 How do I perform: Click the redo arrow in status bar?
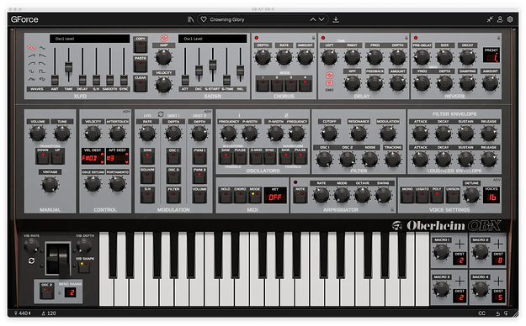tap(506, 313)
